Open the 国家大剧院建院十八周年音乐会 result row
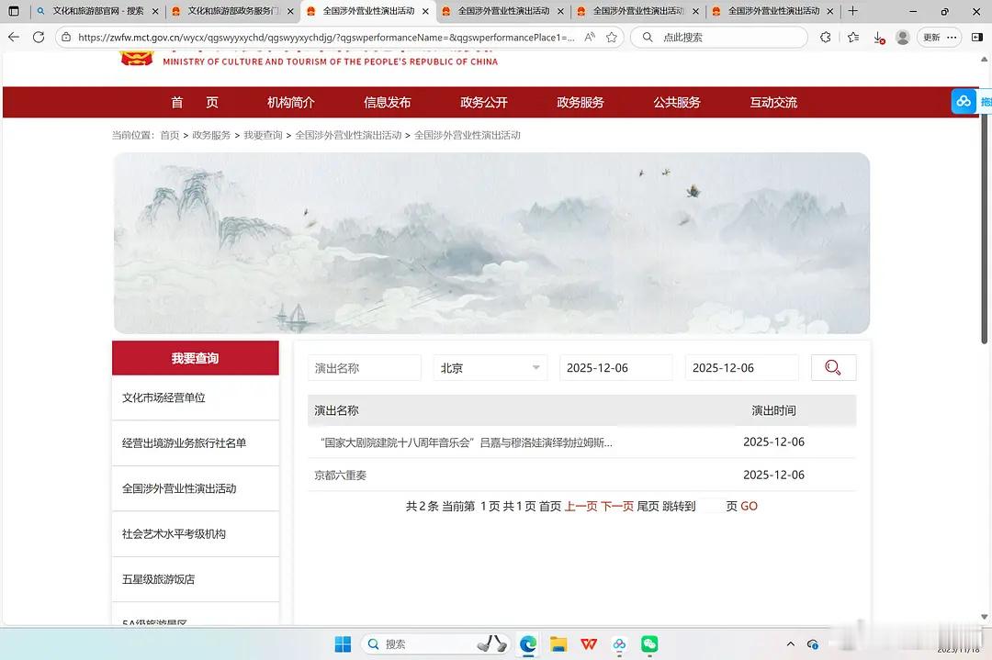 (581, 442)
